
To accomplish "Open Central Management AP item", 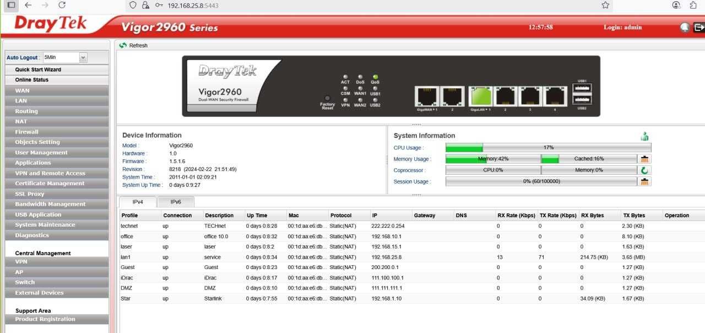I will (57, 272).
